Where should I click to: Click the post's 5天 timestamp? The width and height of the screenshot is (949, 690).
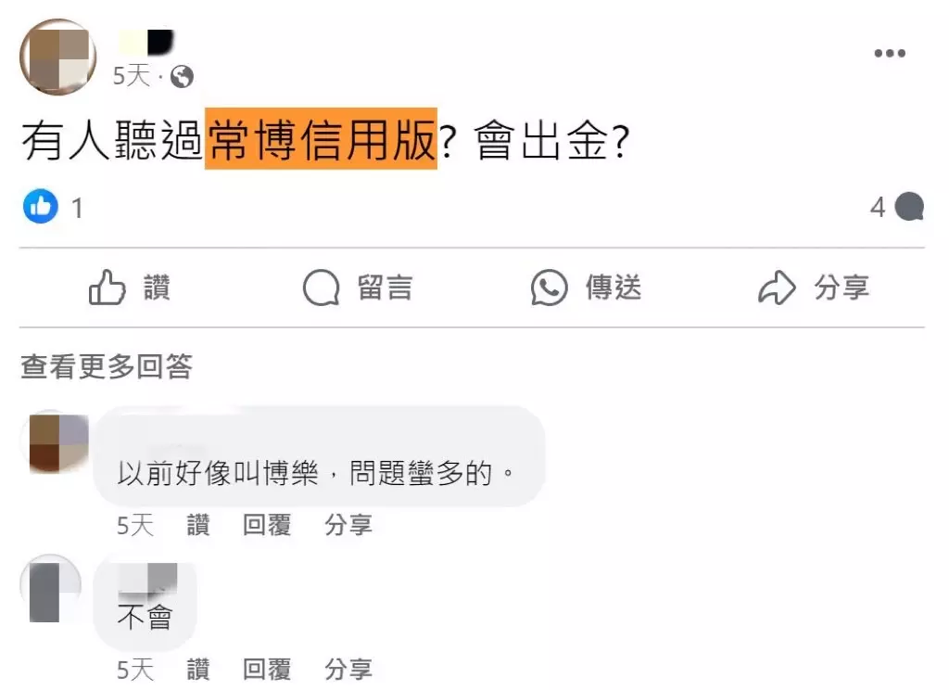(132, 76)
